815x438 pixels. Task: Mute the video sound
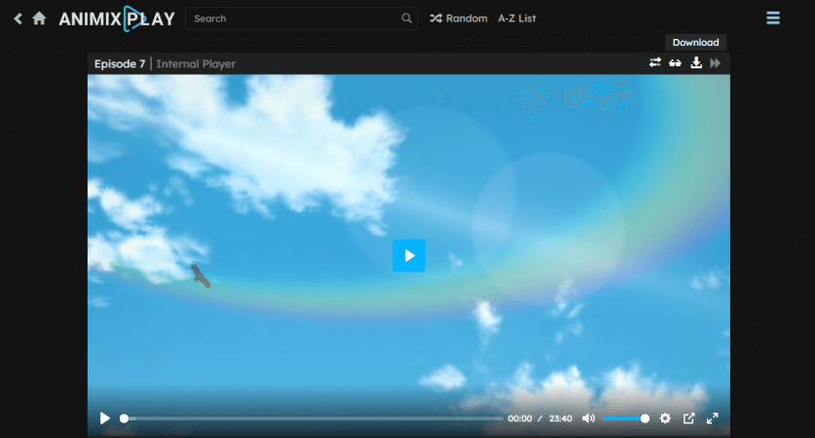pos(588,419)
